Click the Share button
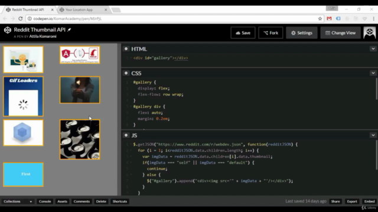Viewport: 378px width, 212px height. point(335,201)
